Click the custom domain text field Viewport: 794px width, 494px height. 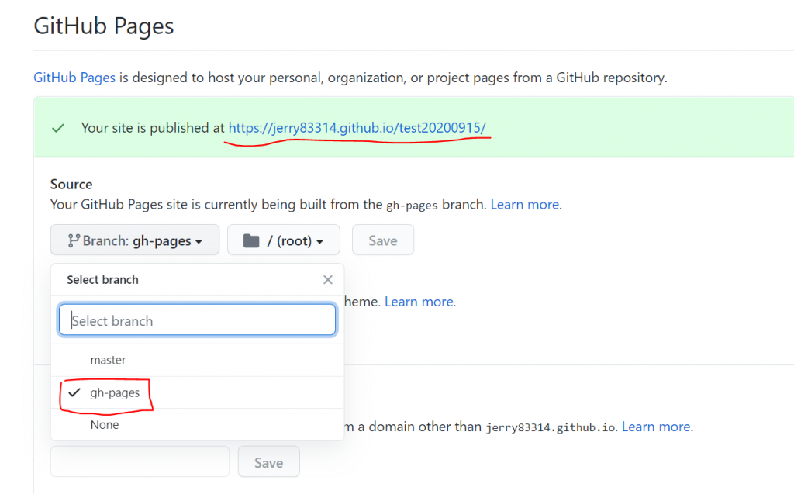[140, 461]
